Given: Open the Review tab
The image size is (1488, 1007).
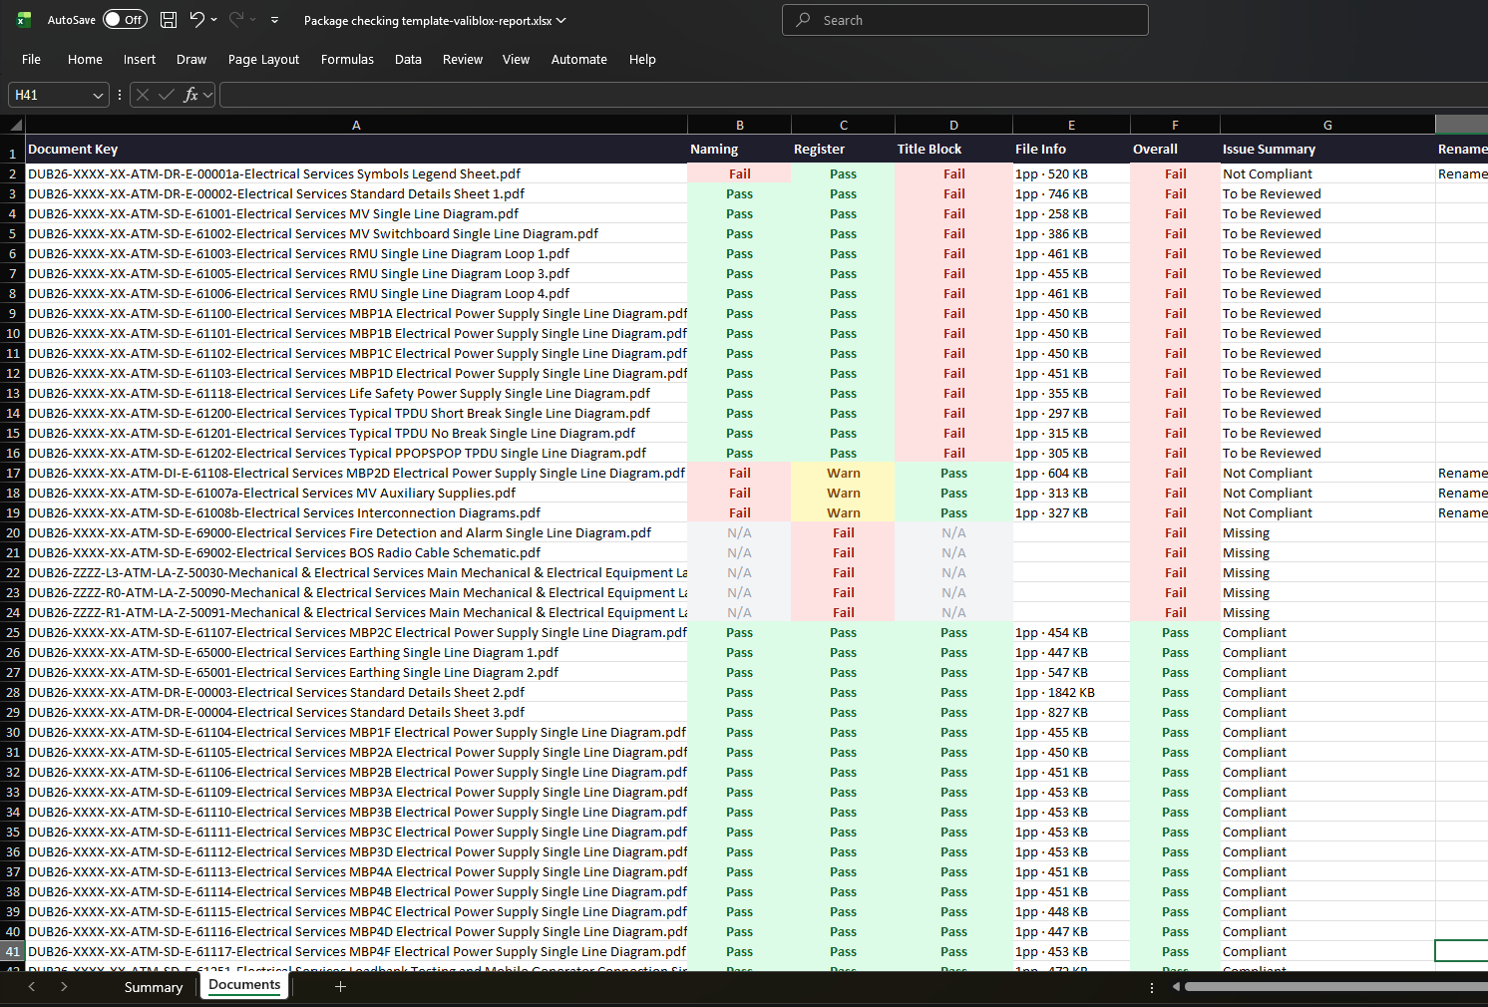Looking at the screenshot, I should point(463,60).
